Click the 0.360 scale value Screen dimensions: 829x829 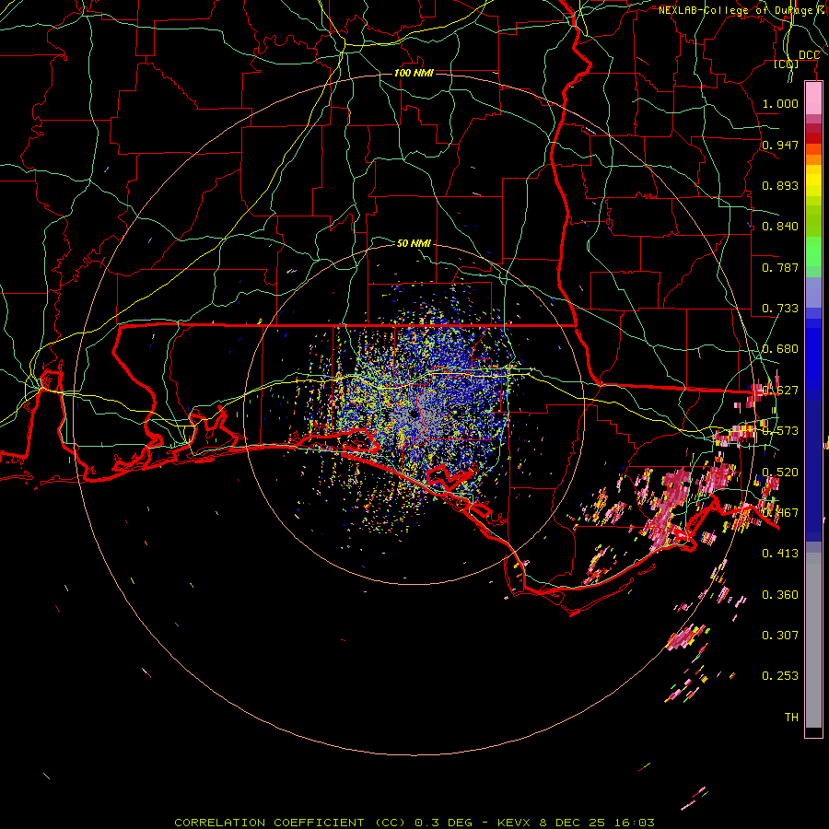pos(780,595)
